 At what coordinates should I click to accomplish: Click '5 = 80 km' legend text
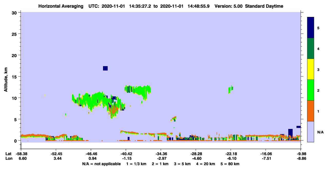point(230,164)
